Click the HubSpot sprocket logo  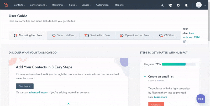click(6, 5)
